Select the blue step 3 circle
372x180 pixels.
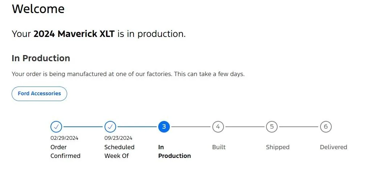click(x=164, y=127)
